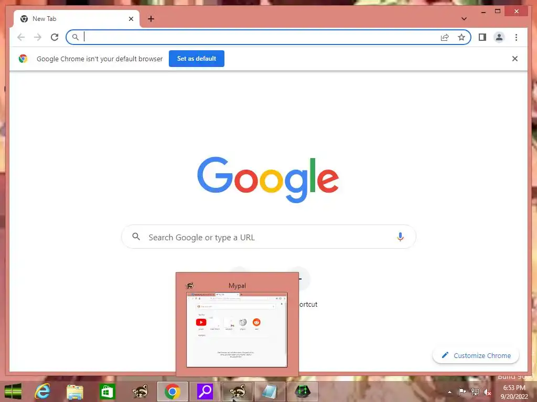Click the forward navigation arrow

(38, 37)
